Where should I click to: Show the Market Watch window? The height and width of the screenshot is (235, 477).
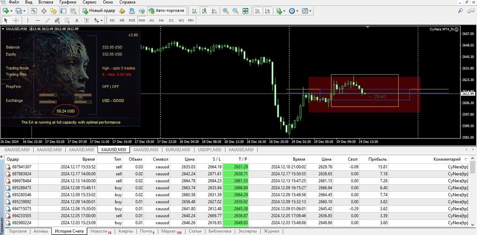[x=34, y=11]
